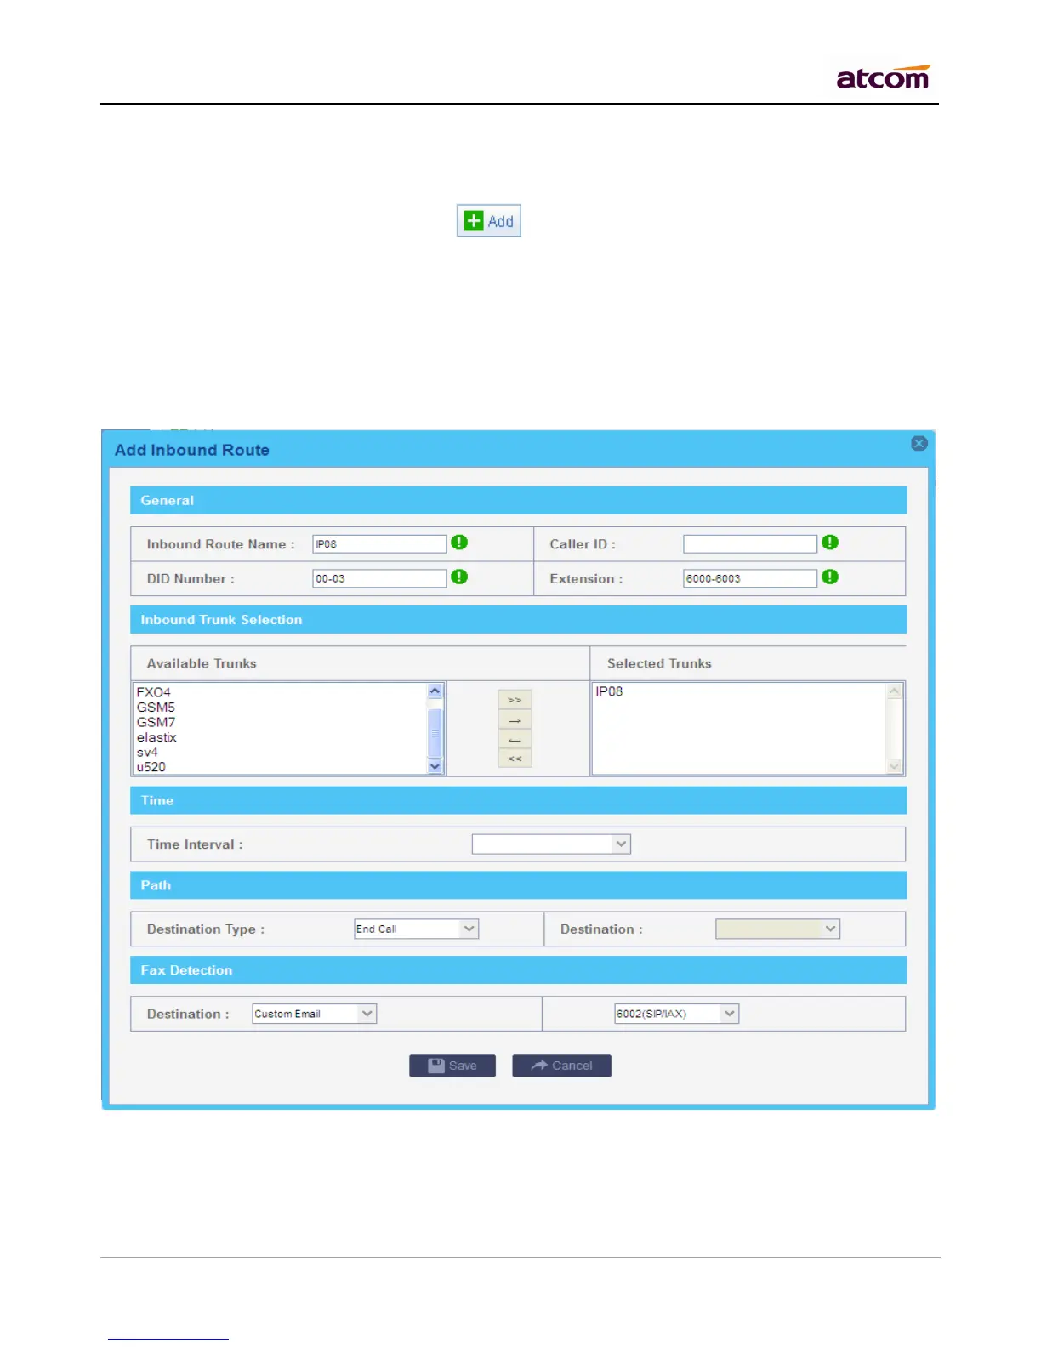Click the Inbound Trunk Selection header

tap(518, 619)
